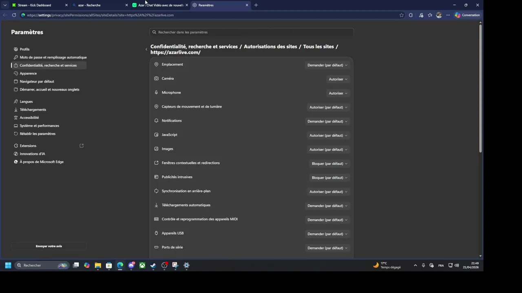This screenshot has height=293, width=522.
Task: Click the sync icon beside Synchronisation en arrière-plan
Action: [156, 191]
